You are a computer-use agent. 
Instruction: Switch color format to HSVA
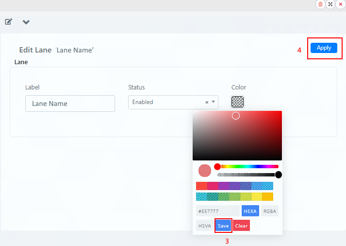click(x=205, y=226)
